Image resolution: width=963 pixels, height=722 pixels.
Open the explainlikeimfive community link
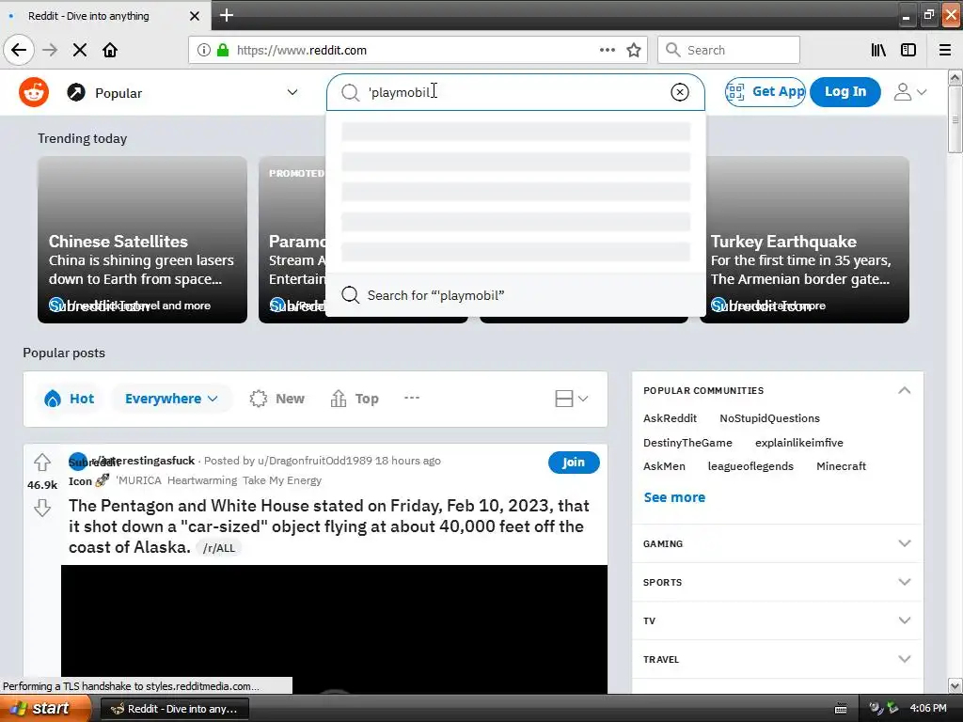click(799, 443)
